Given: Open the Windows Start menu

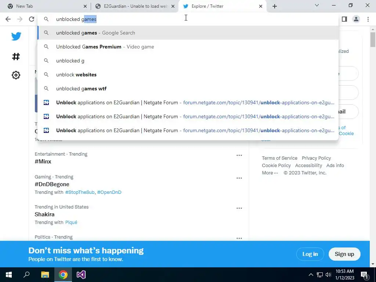Looking at the screenshot, I should [x=9, y=275].
